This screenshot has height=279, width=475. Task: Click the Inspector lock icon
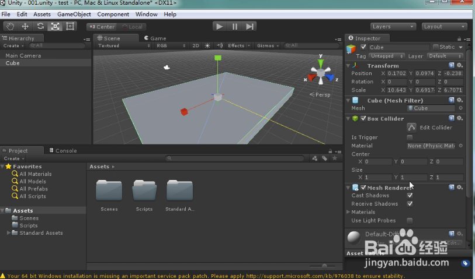tap(459, 39)
